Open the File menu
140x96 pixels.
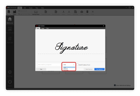tap(20, 8)
